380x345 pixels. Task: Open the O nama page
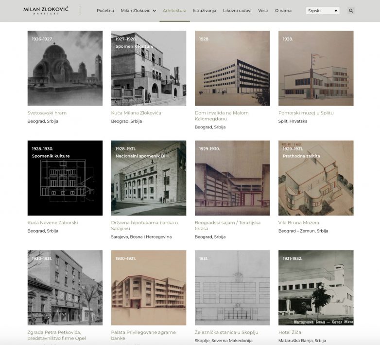point(283,10)
